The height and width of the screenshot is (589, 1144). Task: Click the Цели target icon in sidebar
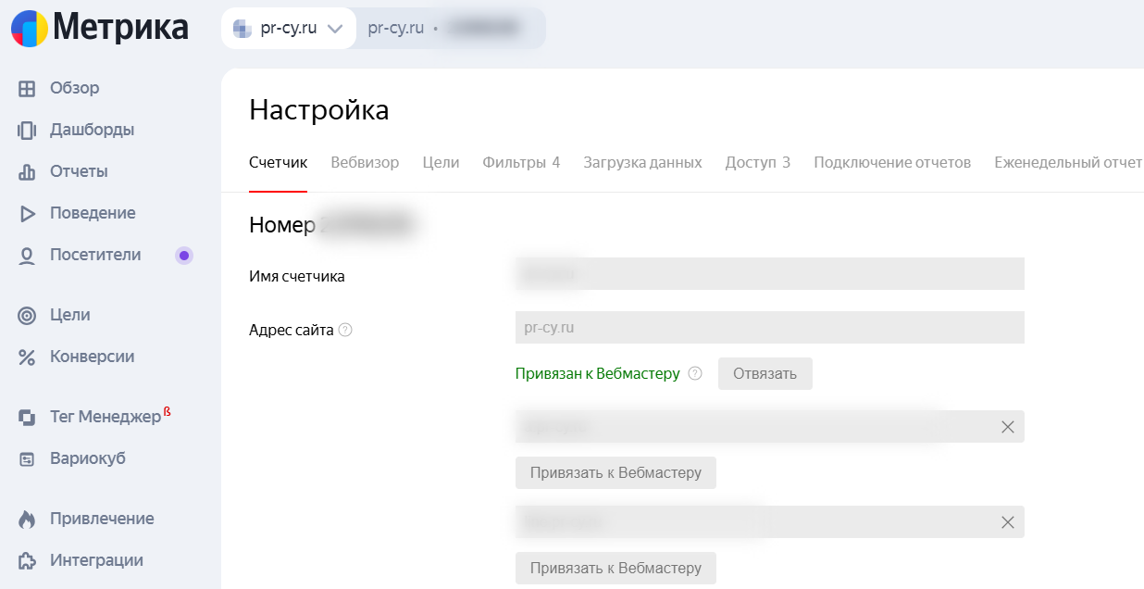pyautogui.click(x=27, y=316)
